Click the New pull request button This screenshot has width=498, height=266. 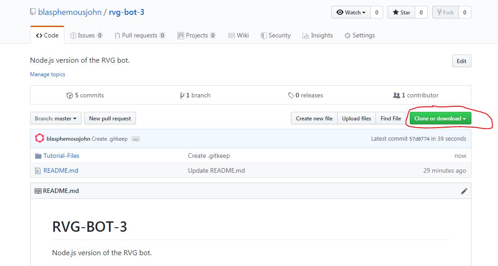(x=110, y=119)
